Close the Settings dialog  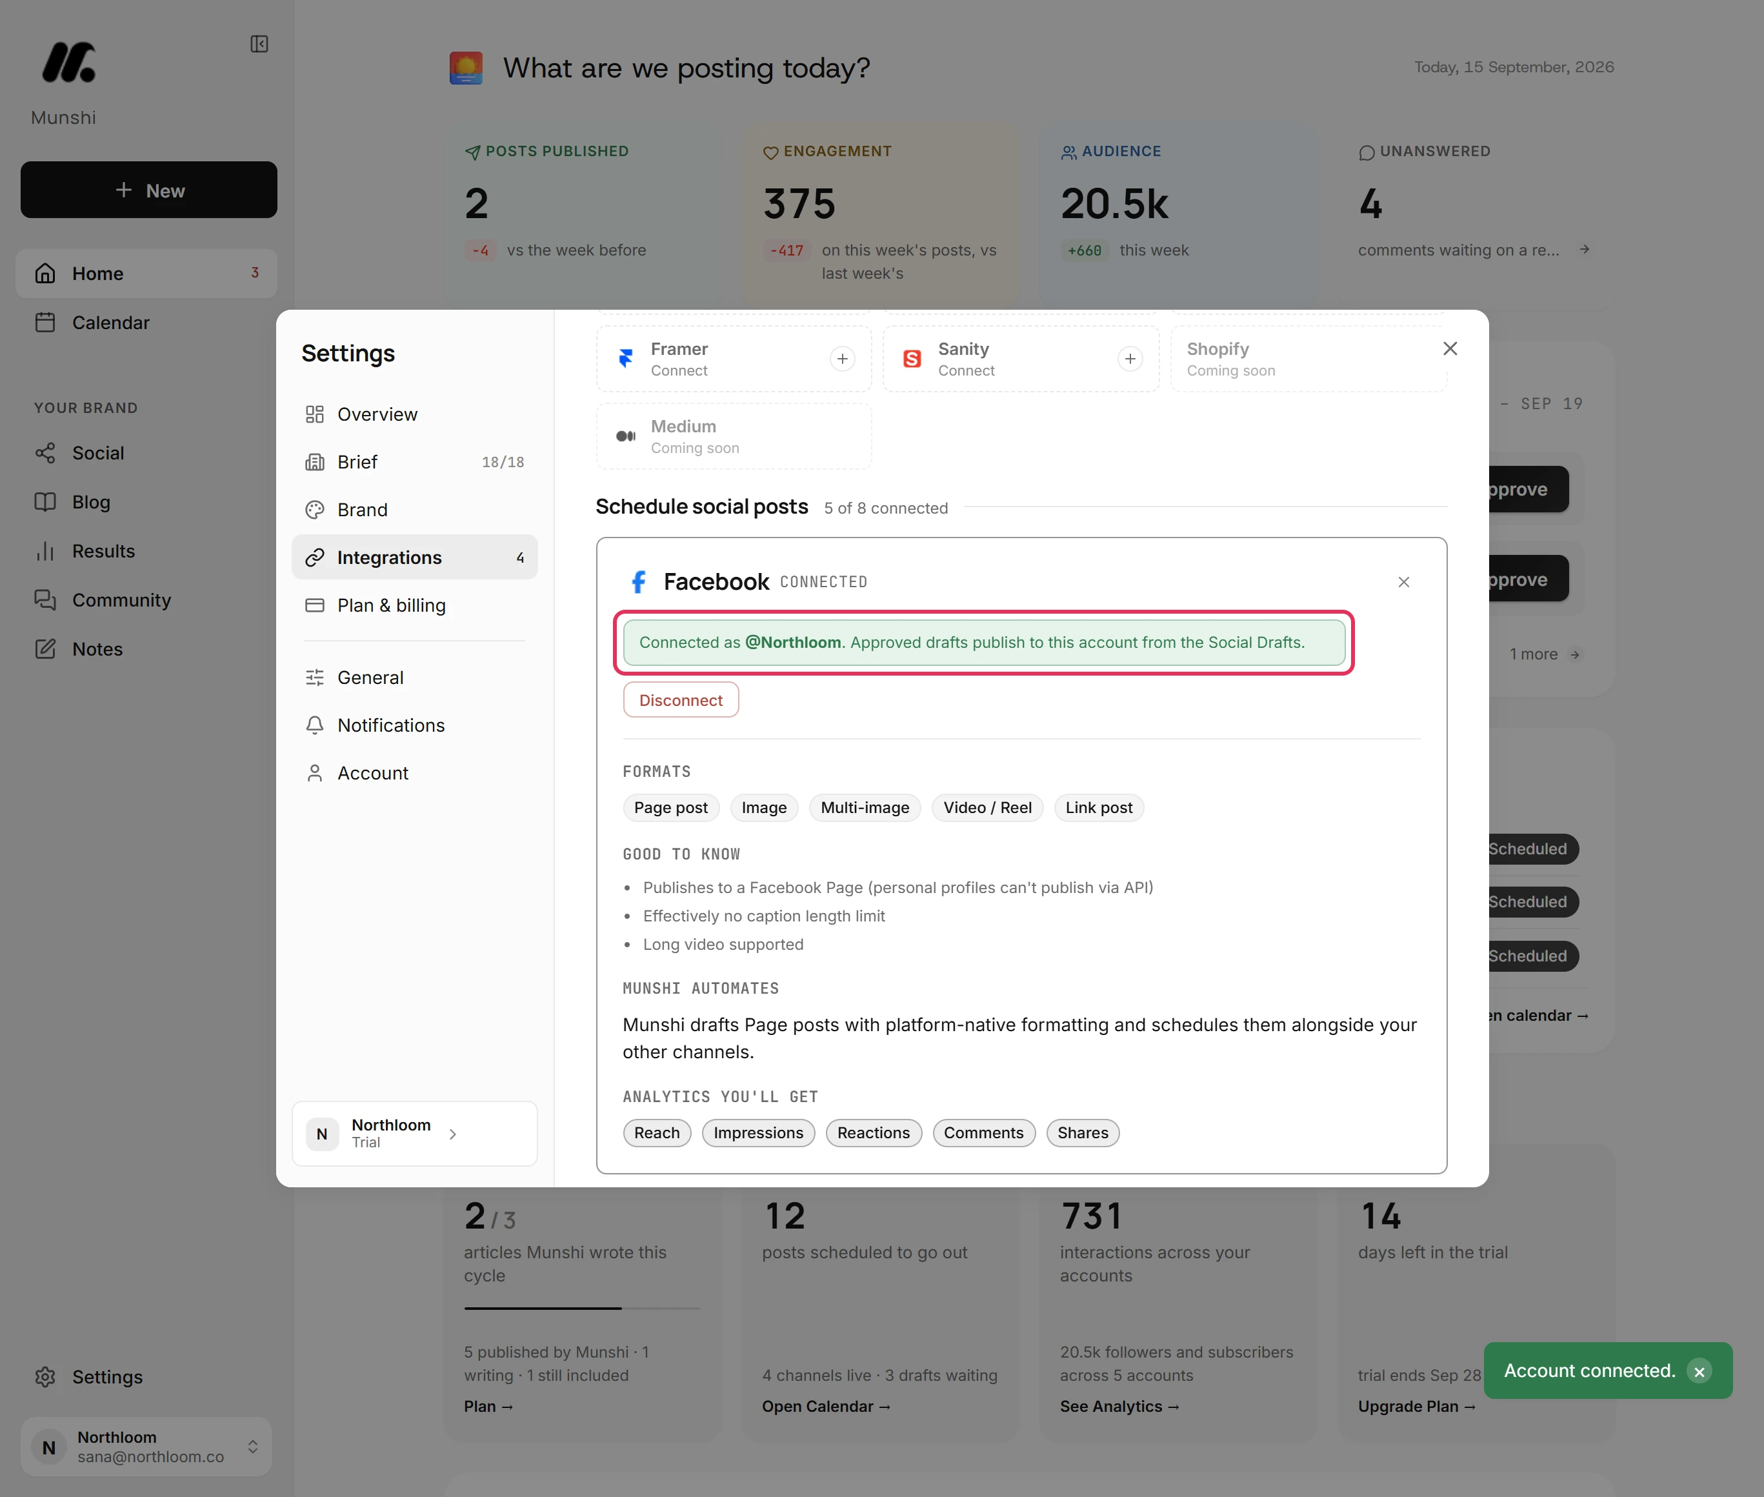[1450, 349]
